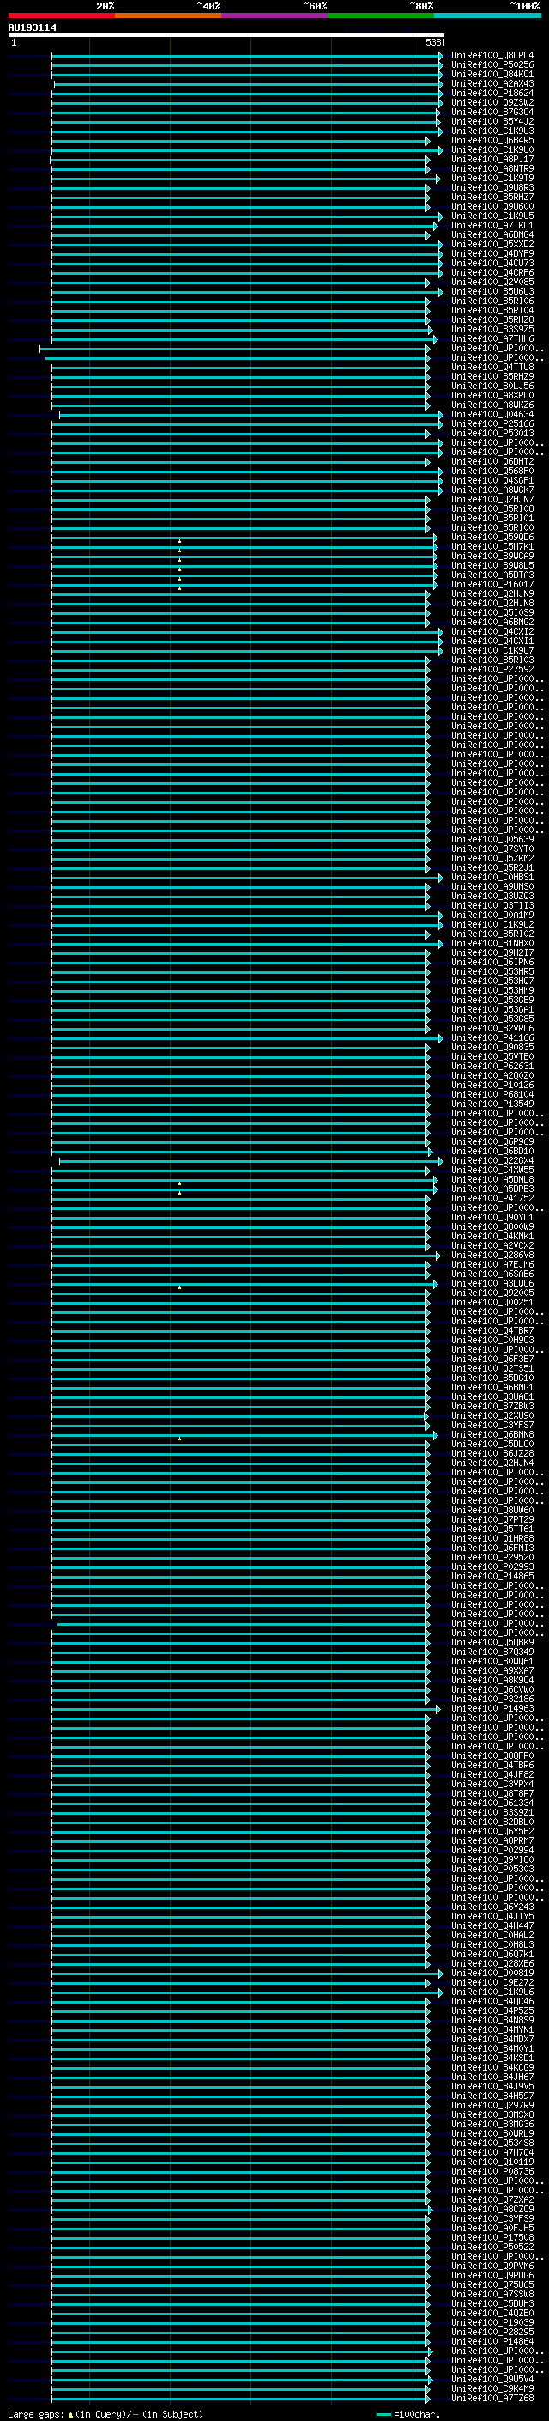The height and width of the screenshot is (2421, 549).
Task: Select hit label UniRef100_A2AX43
Action: tap(492, 83)
